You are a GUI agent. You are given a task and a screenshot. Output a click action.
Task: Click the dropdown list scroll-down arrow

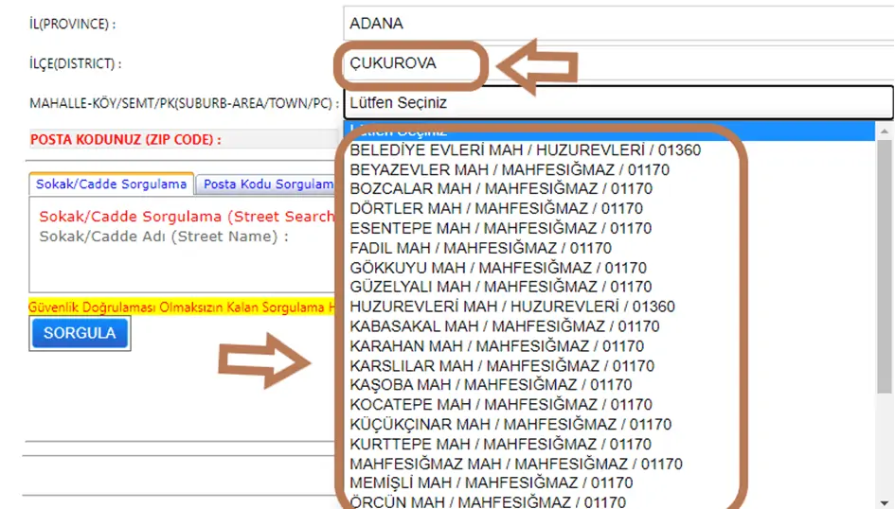pyautogui.click(x=885, y=501)
